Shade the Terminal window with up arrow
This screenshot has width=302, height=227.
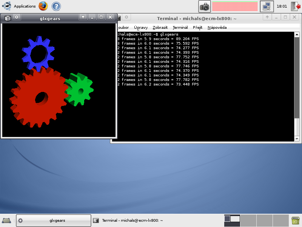267,17
